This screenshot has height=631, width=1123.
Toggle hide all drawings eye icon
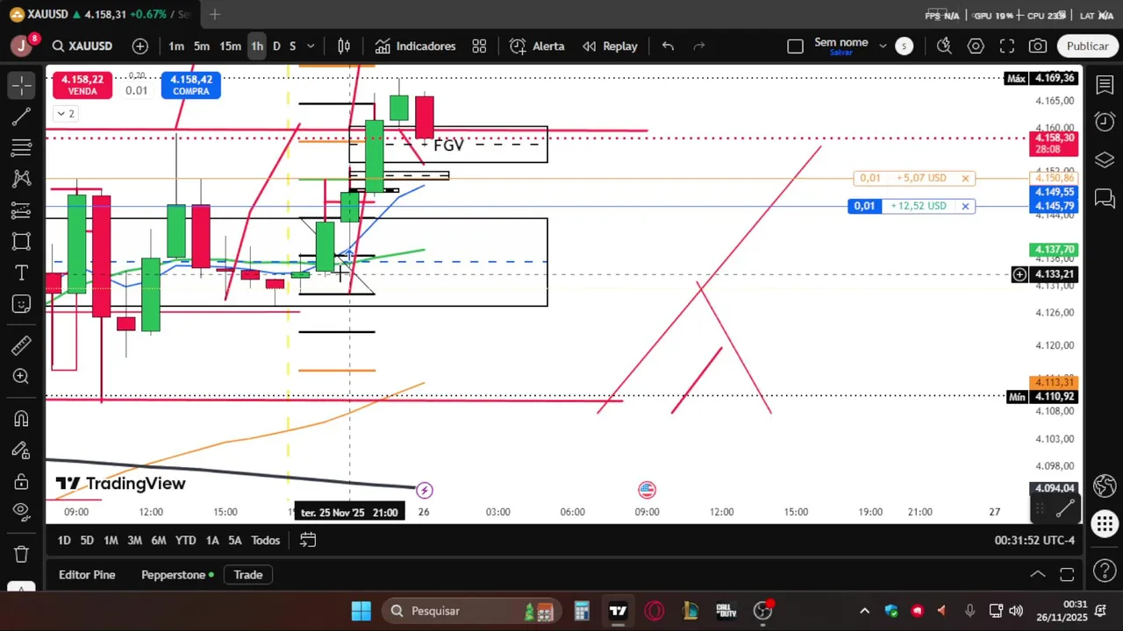pos(22,513)
